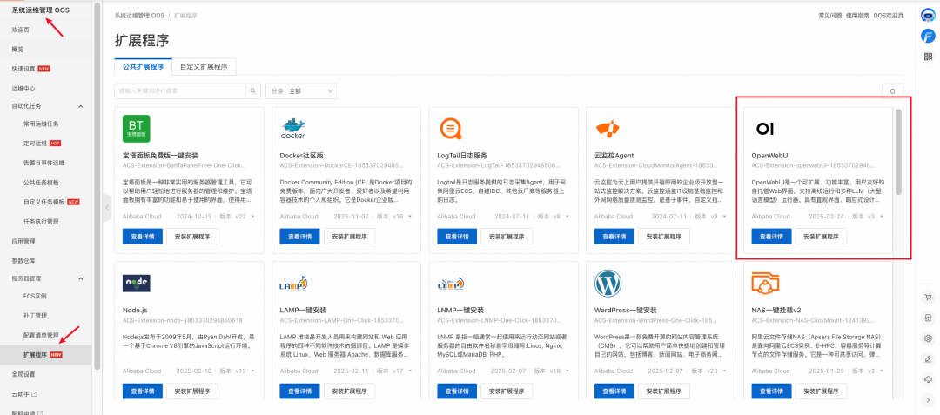The height and width of the screenshot is (415, 940).
Task: Open version dropdown on 宝塔面板 card
Action: click(253, 216)
